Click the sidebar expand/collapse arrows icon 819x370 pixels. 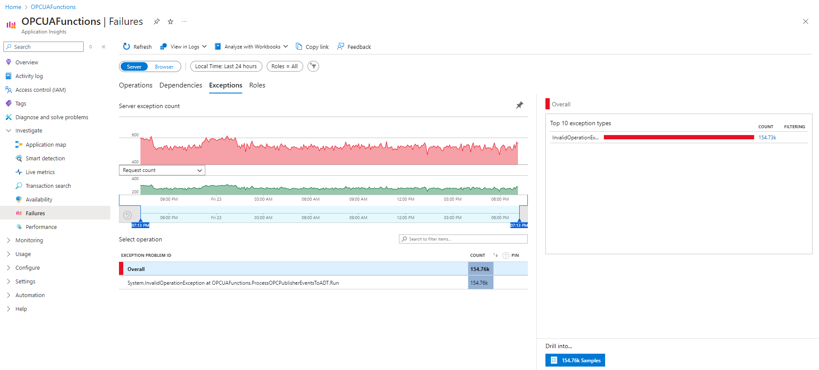(x=91, y=47)
